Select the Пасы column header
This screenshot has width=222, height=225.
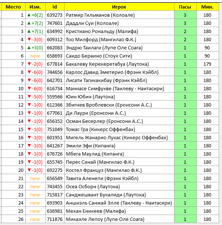(x=185, y=7)
